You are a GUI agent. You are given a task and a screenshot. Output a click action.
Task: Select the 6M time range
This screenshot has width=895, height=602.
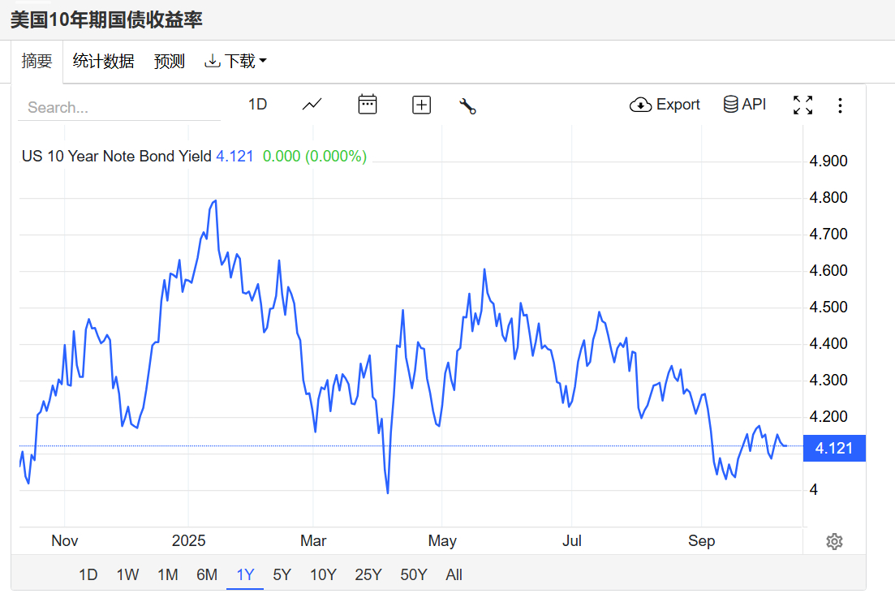207,574
